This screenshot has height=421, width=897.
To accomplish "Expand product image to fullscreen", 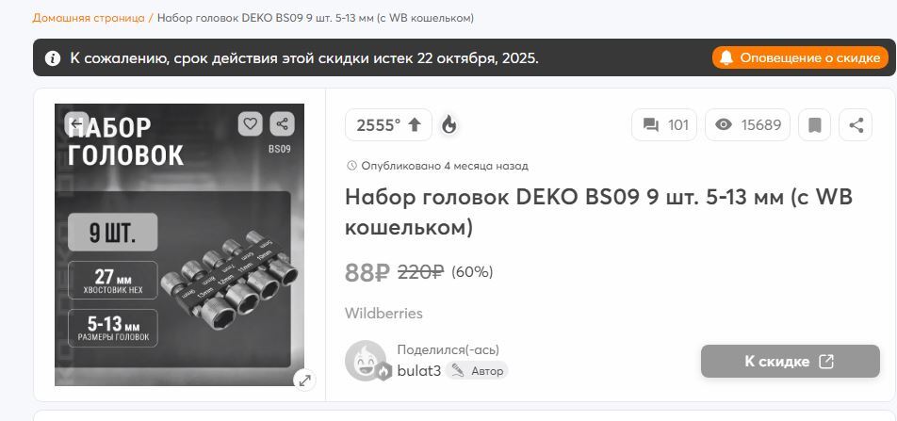I will tap(305, 380).
